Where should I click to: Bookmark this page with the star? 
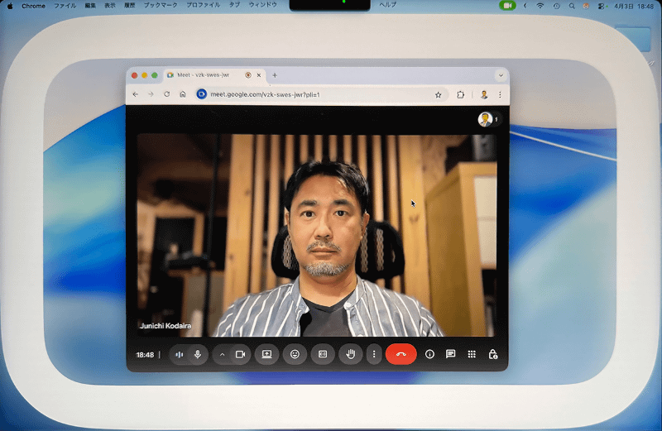(439, 94)
